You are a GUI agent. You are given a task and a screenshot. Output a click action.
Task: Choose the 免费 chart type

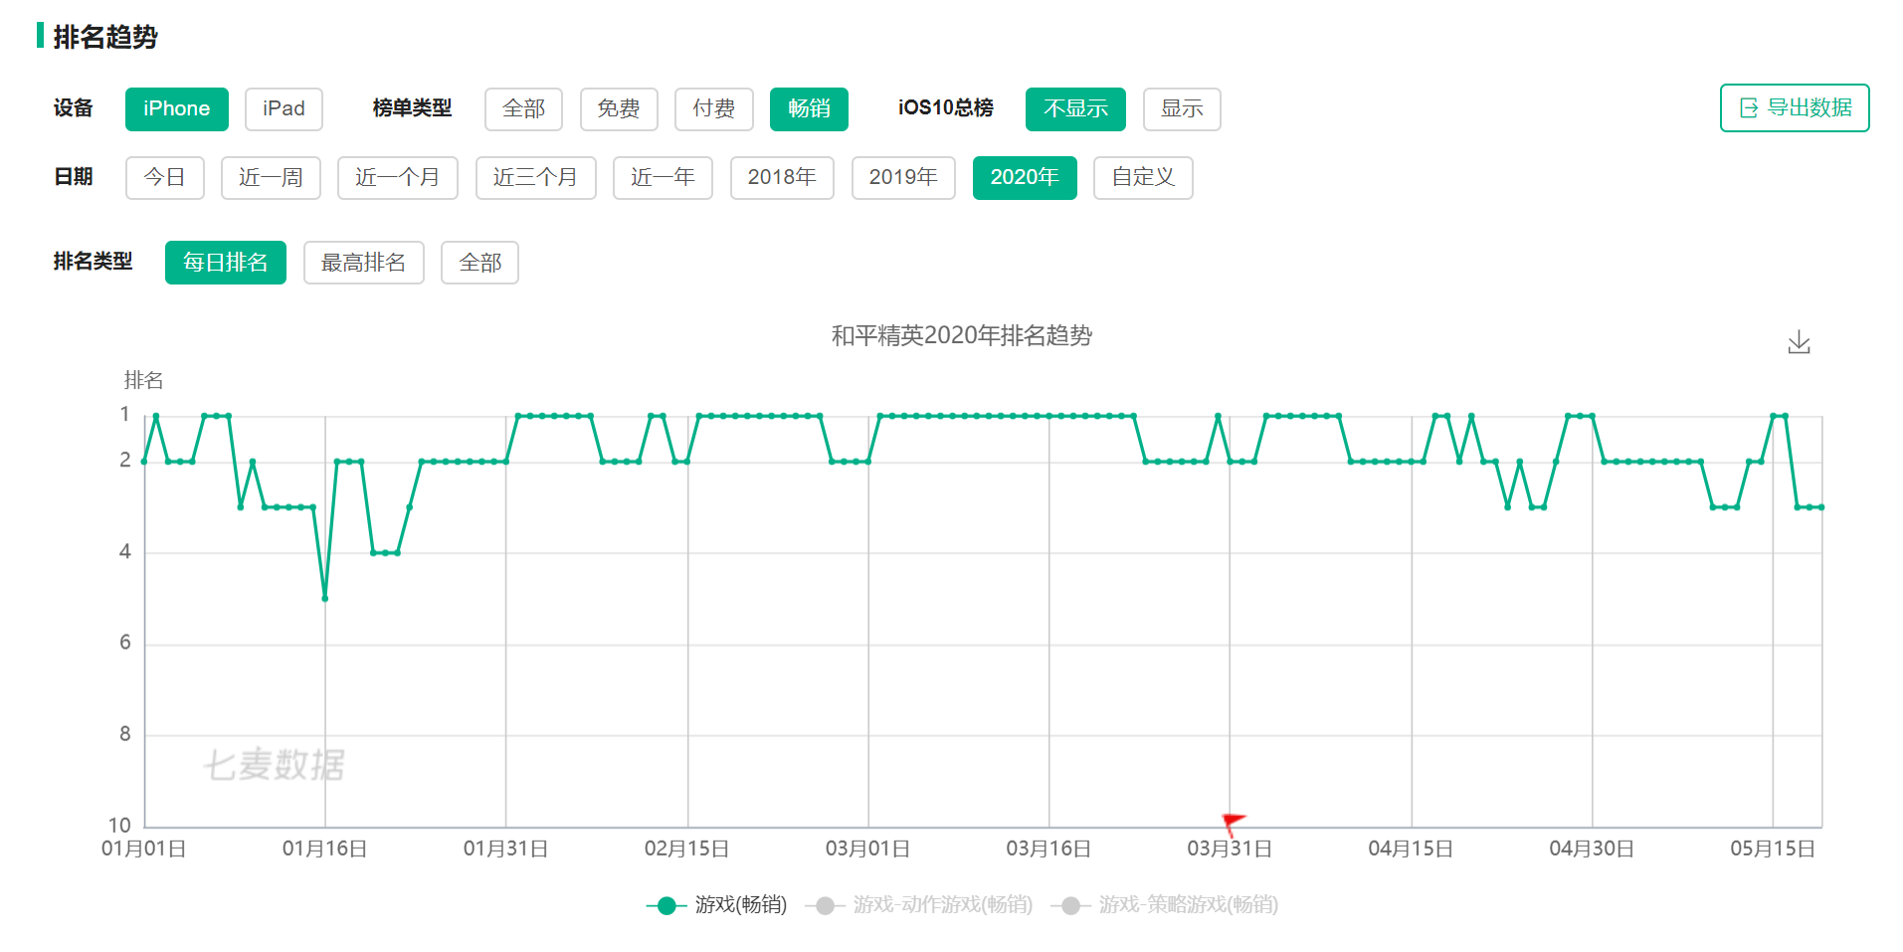[x=619, y=108]
